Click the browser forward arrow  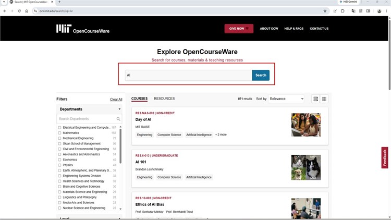pyautogui.click(x=12, y=11)
